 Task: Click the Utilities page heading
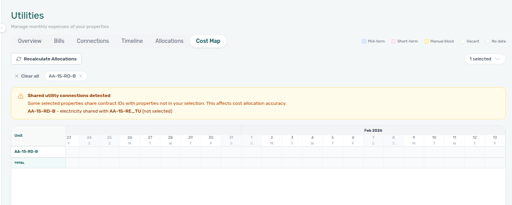(x=27, y=16)
